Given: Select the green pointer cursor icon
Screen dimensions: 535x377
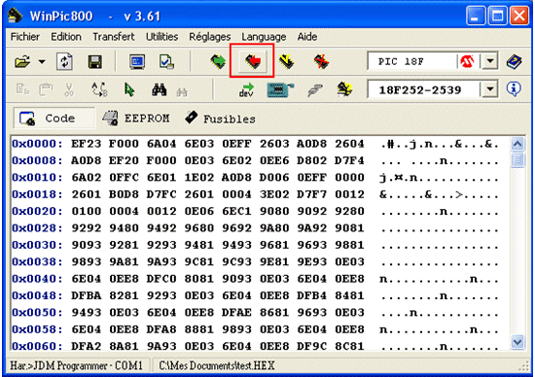Looking at the screenshot, I should tap(129, 90).
